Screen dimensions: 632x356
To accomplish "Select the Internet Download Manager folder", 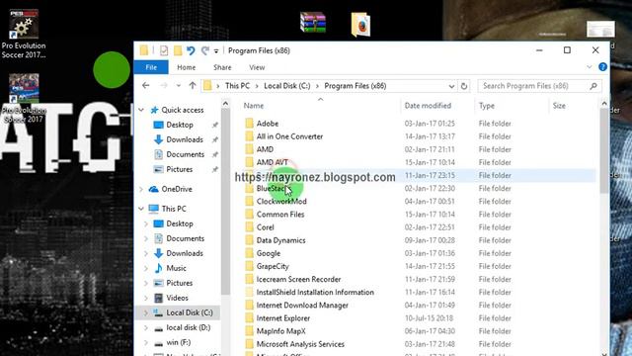I will pyautogui.click(x=302, y=306).
